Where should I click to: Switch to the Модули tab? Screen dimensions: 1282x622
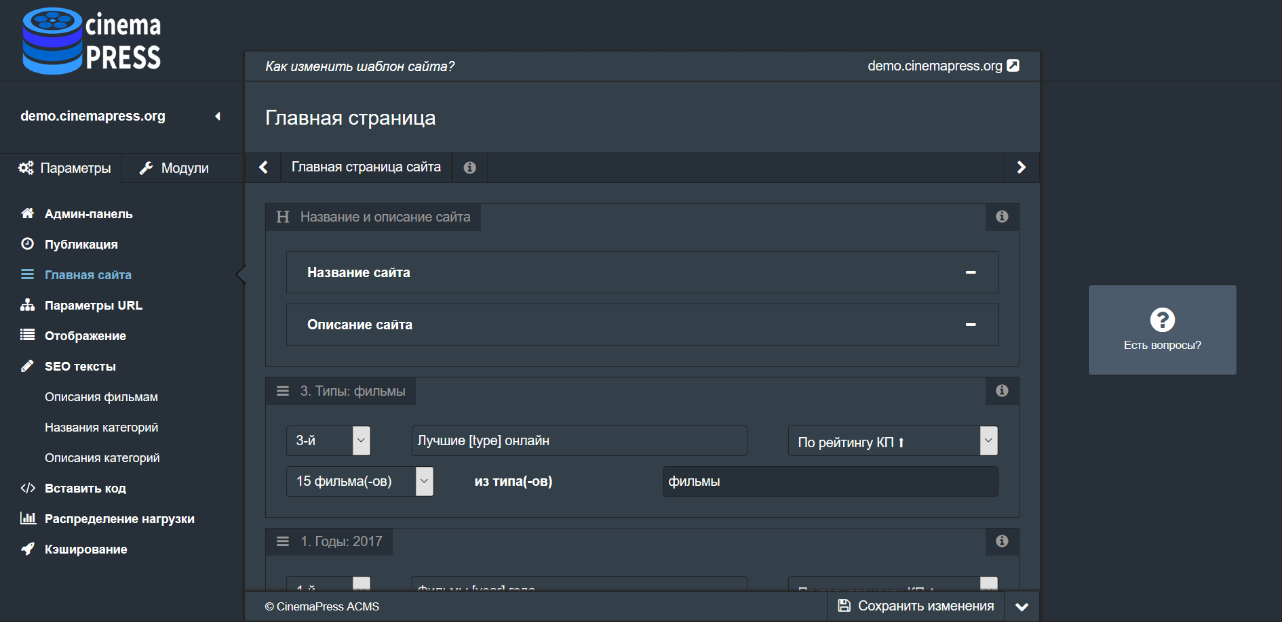click(175, 168)
